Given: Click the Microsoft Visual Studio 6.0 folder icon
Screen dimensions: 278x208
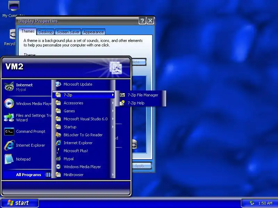Looking at the screenshot, I should pyautogui.click(x=58, y=119).
